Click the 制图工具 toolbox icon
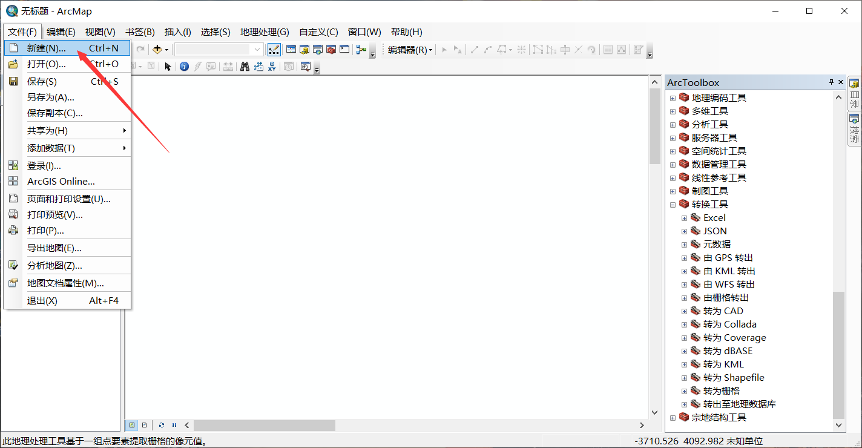The height and width of the screenshot is (448, 862). [684, 191]
